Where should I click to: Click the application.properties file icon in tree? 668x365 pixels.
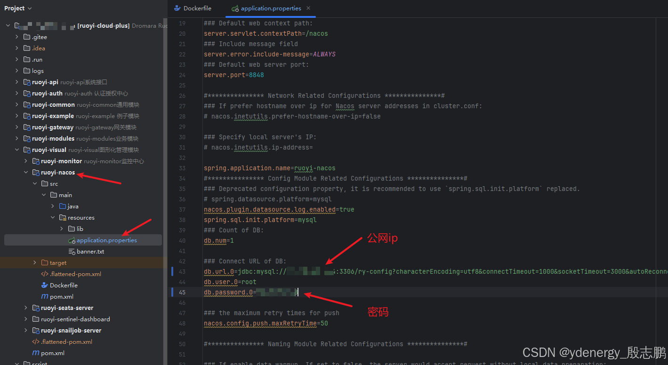pos(72,240)
